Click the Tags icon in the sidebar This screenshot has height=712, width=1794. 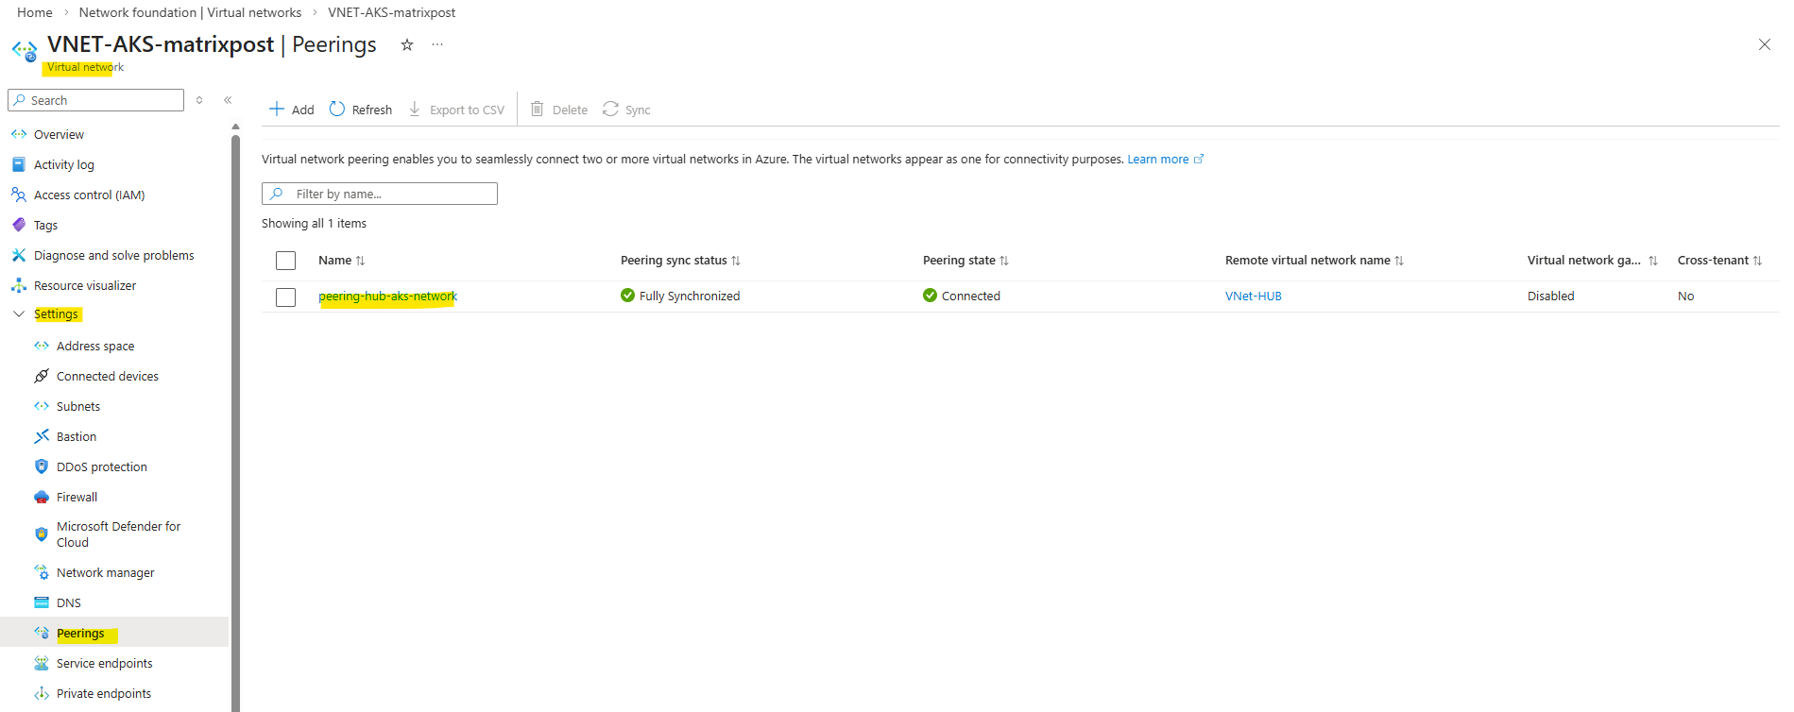(x=19, y=225)
